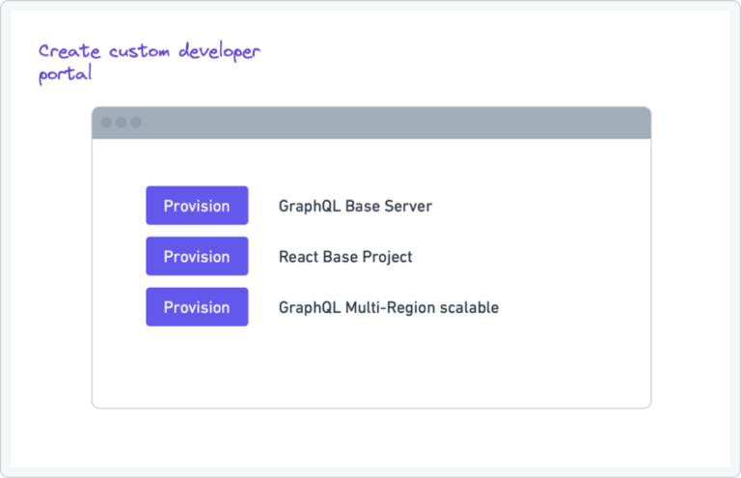Screen dimensions: 741x478
Task: Click the empty area below the Provision list
Action: click(371, 367)
